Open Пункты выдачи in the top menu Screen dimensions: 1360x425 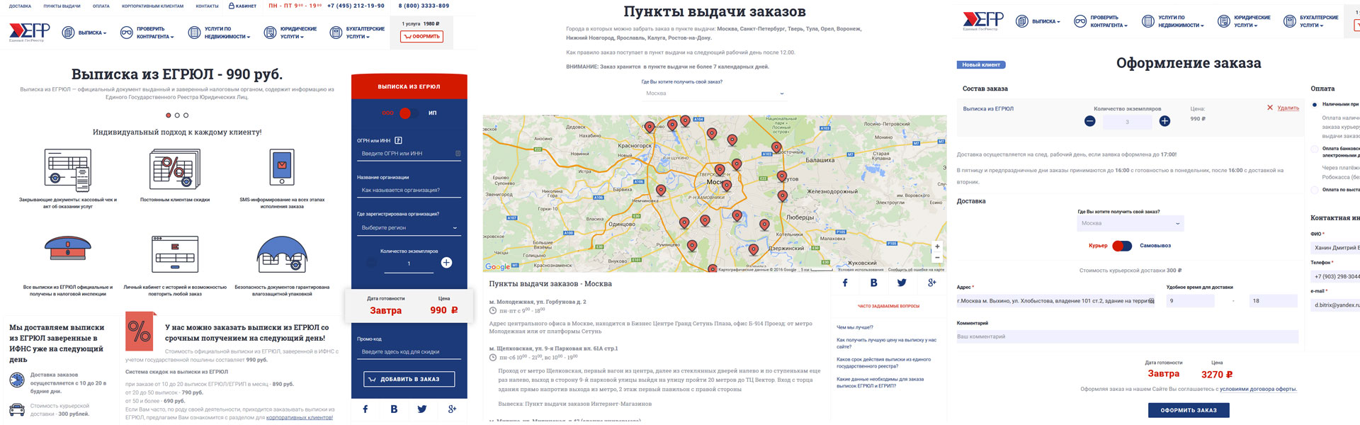(62, 6)
